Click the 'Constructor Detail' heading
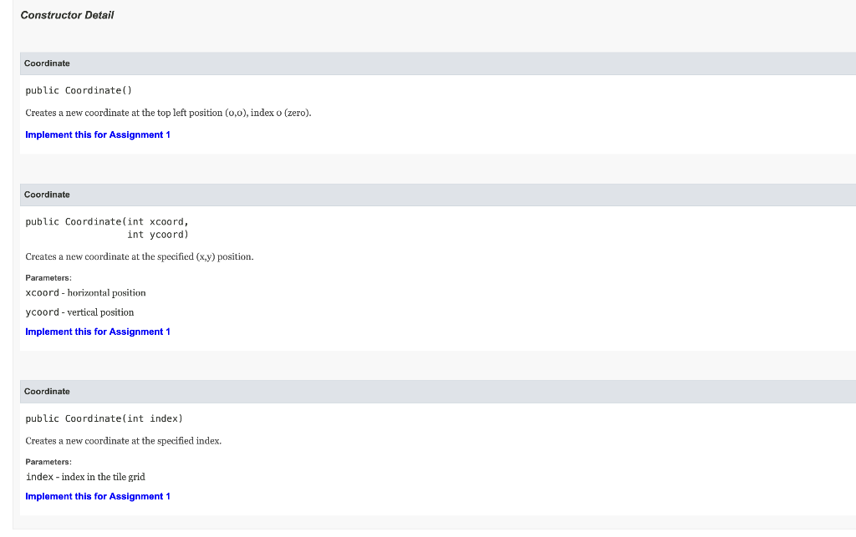 pyautogui.click(x=67, y=15)
